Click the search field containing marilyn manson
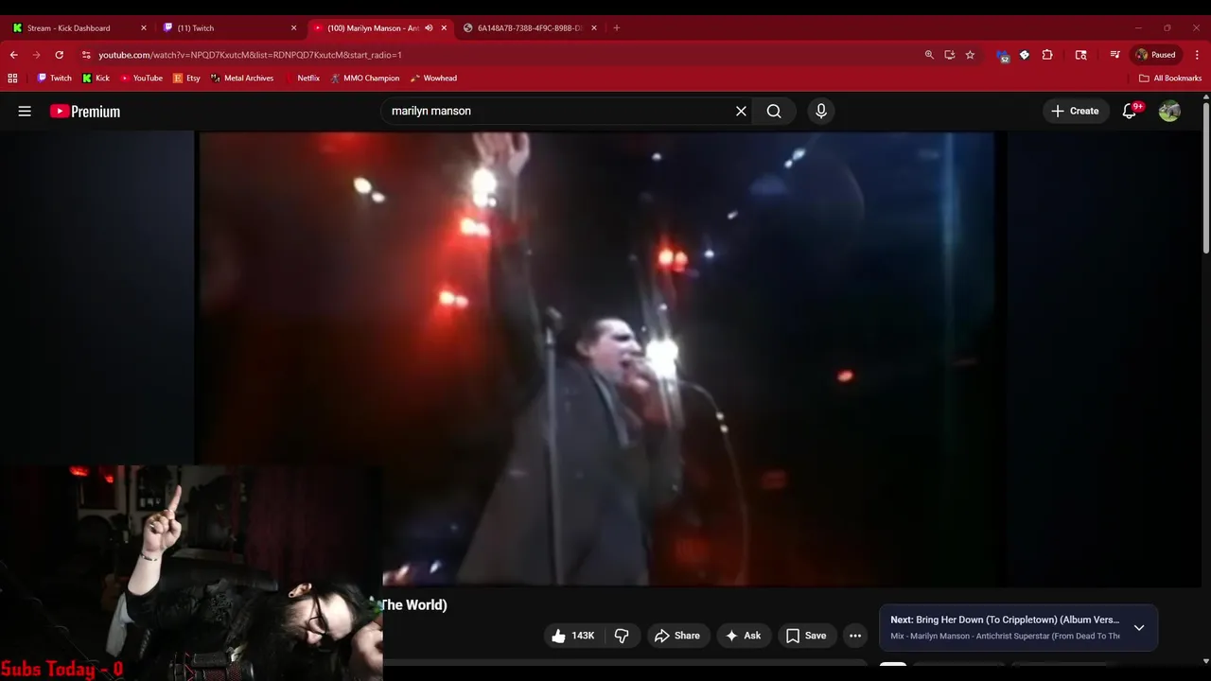This screenshot has height=681, width=1211. point(558,111)
